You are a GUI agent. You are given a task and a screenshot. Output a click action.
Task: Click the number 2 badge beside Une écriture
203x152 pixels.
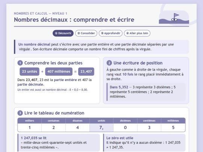pos(109,63)
